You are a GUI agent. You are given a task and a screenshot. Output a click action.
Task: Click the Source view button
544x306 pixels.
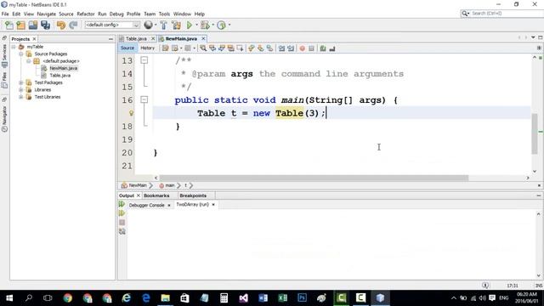127,48
